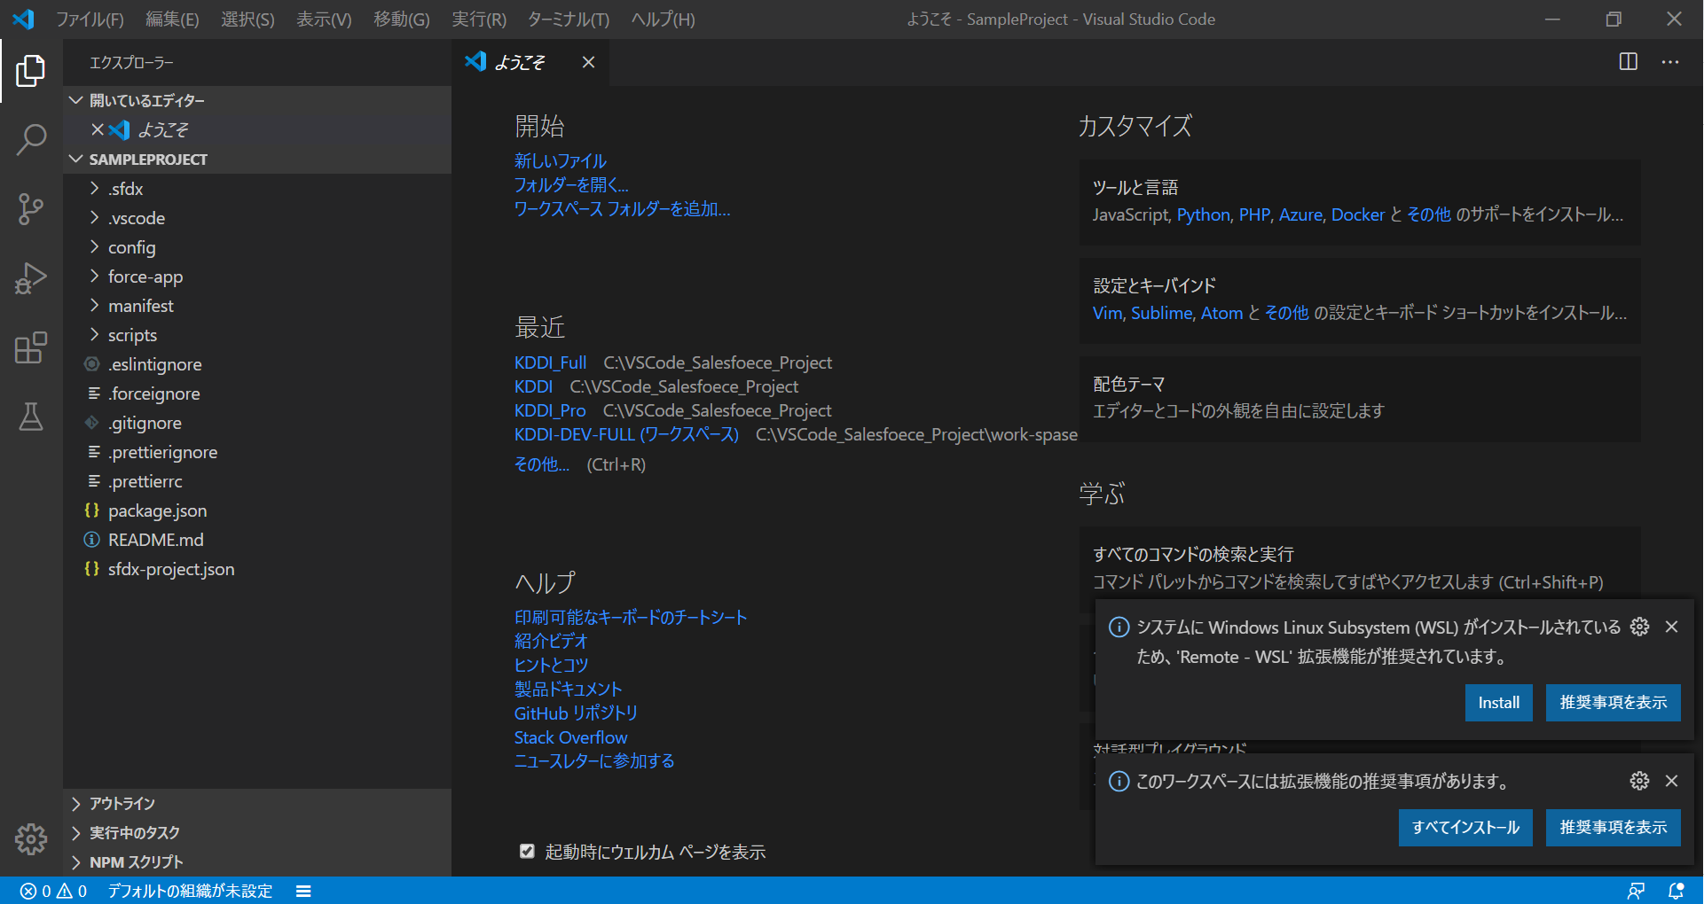Click the Stack Overflow help link
This screenshot has width=1704, height=904.
point(570,737)
